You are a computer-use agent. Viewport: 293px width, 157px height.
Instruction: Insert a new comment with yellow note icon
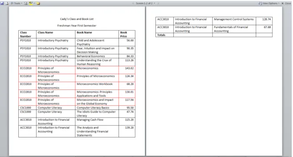tap(38, 3)
